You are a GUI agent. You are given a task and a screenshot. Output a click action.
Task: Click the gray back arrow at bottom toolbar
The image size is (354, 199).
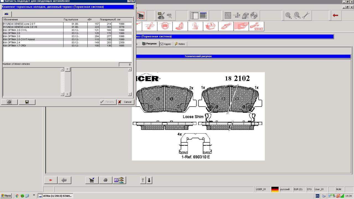(64, 180)
